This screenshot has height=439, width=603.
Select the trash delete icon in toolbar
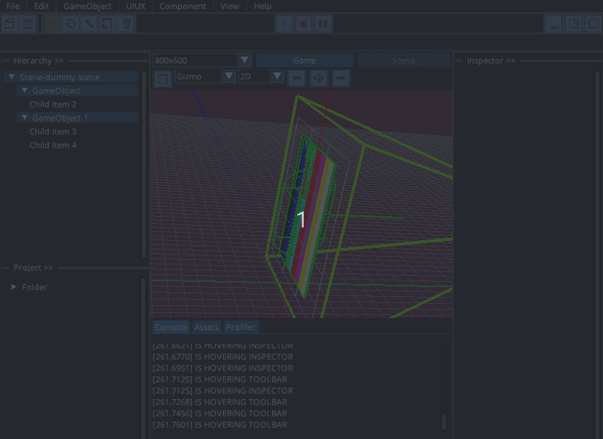pyautogui.click(x=126, y=24)
